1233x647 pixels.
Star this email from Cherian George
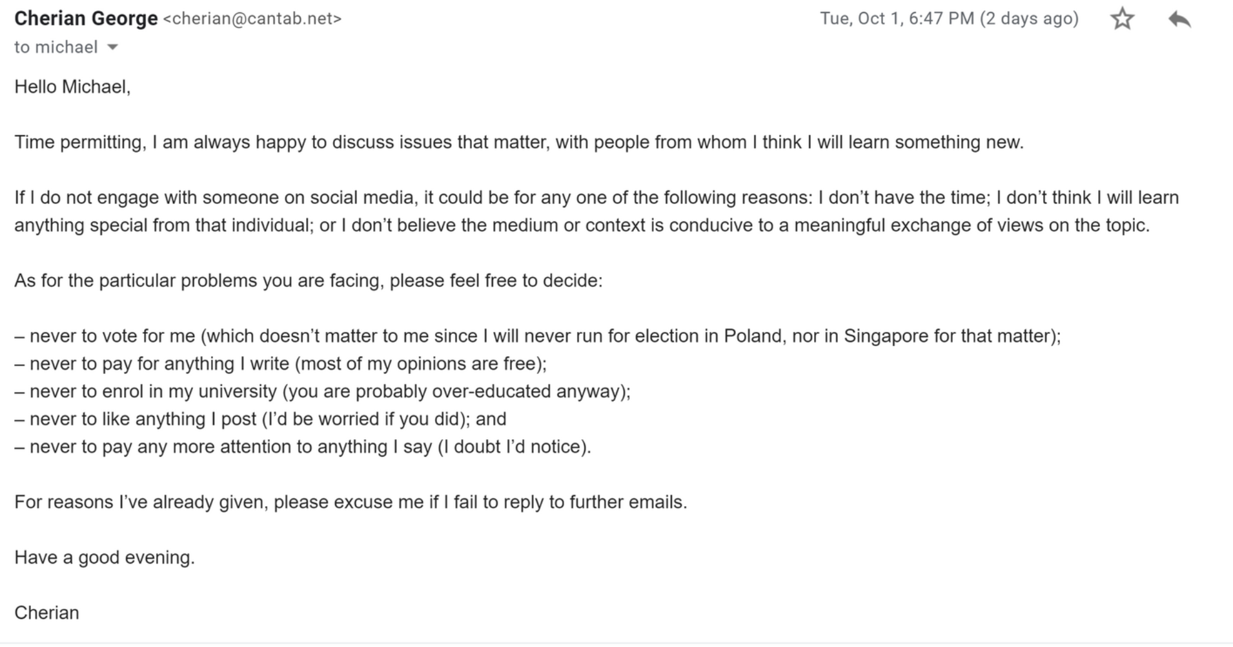tap(1122, 19)
